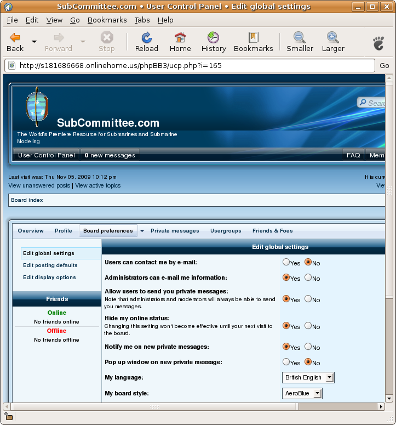This screenshot has height=425, width=396.
Task: Click the vertical scrollbar down arrow
Action: pyautogui.click(x=389, y=399)
